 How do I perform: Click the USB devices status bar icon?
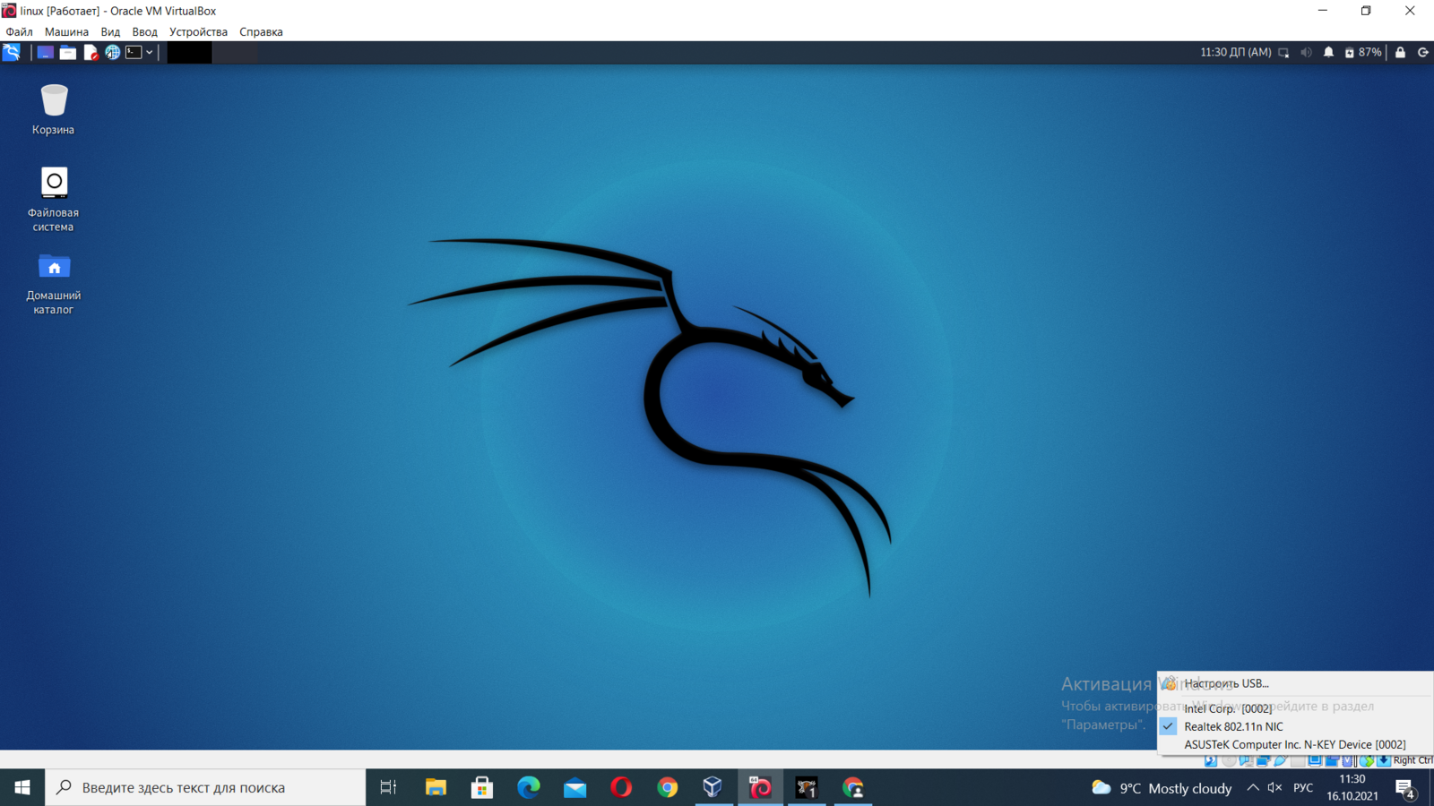click(x=1281, y=760)
